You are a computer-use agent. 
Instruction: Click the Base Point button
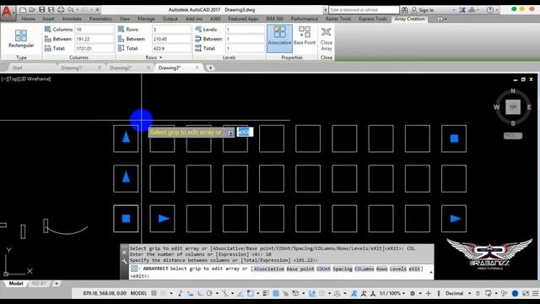(x=305, y=35)
